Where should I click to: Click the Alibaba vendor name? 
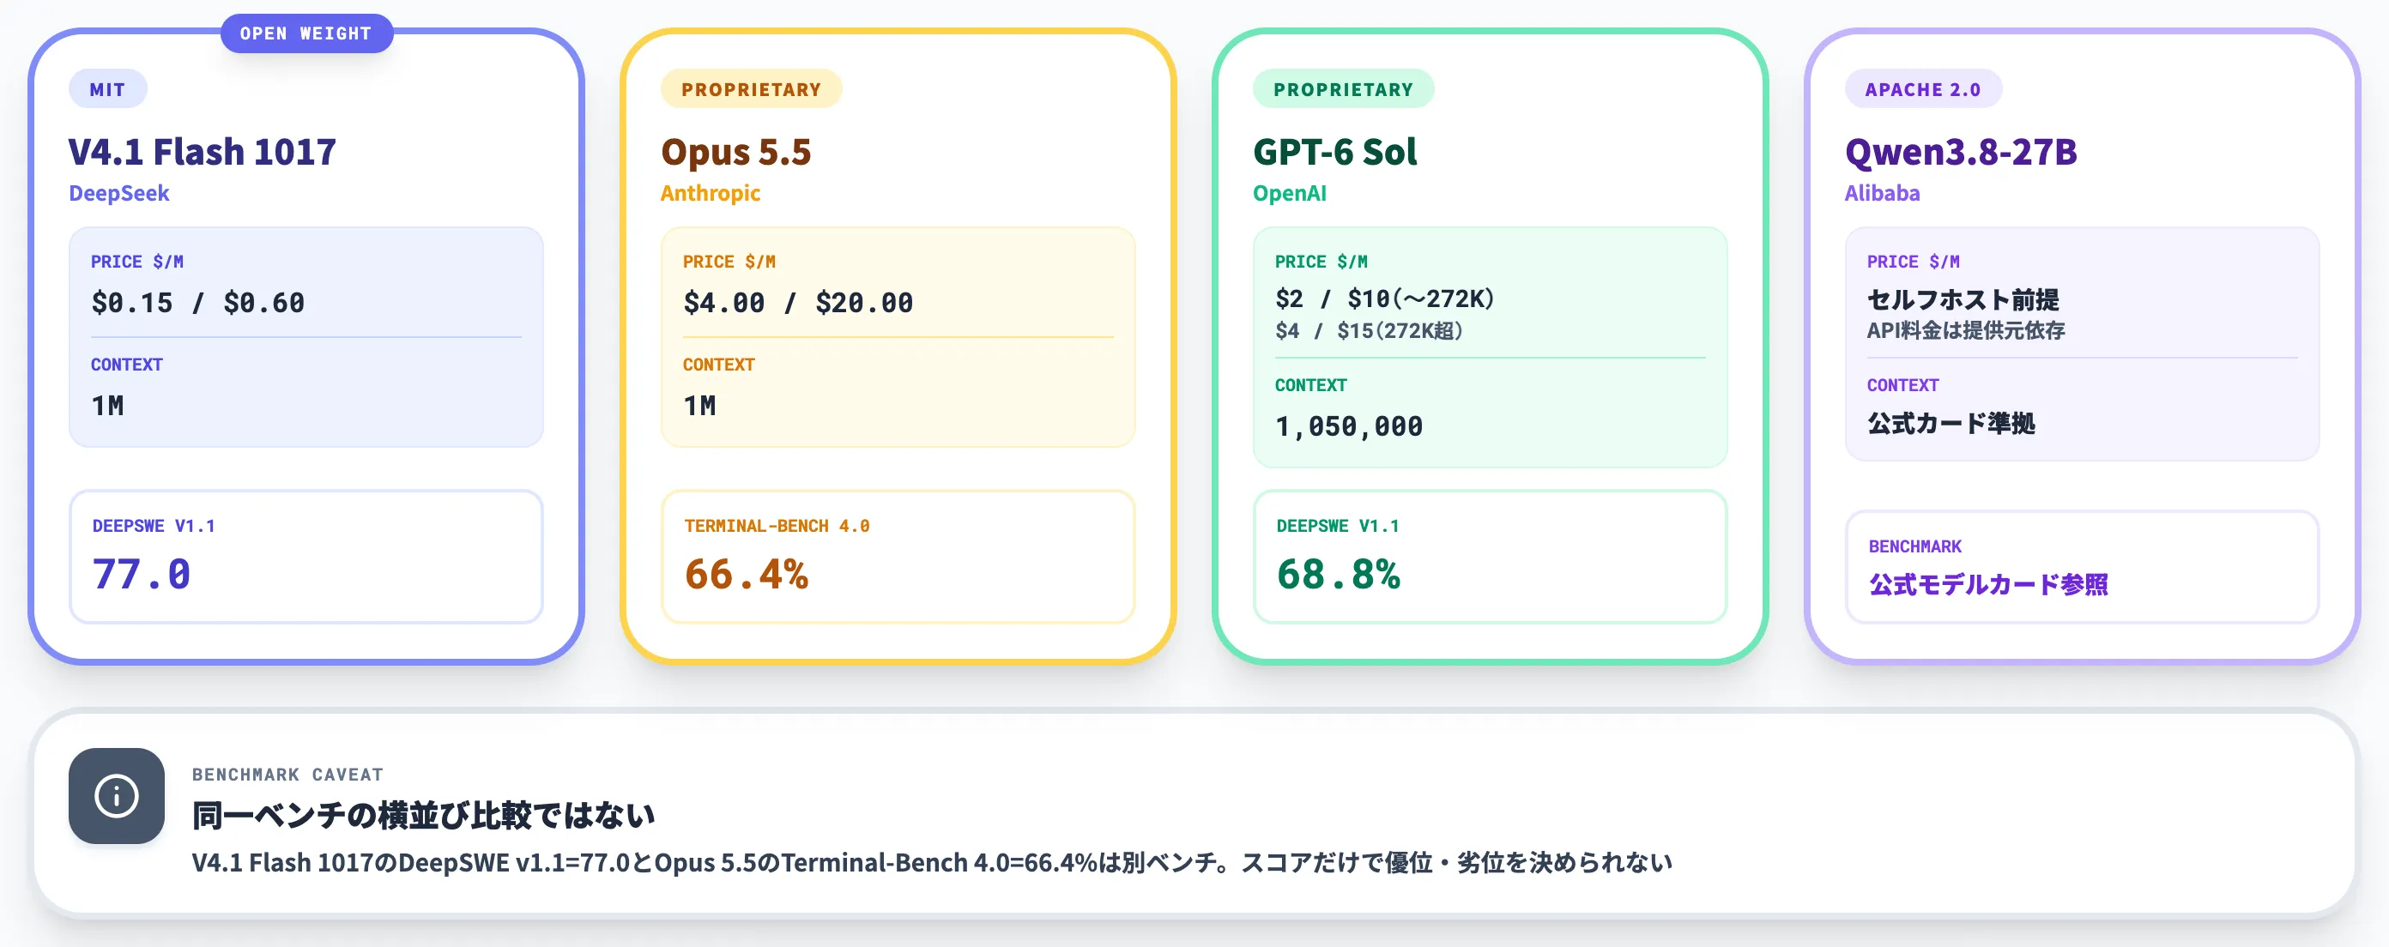[1882, 193]
